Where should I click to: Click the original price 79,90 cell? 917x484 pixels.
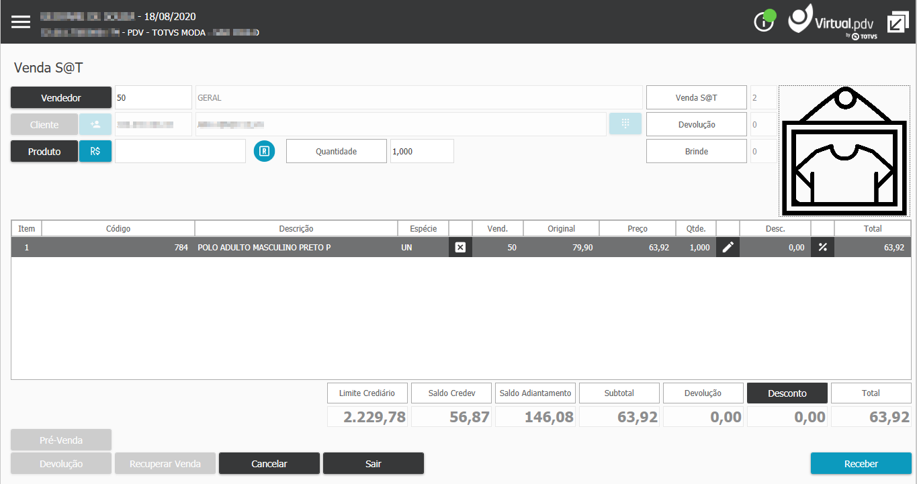point(561,247)
